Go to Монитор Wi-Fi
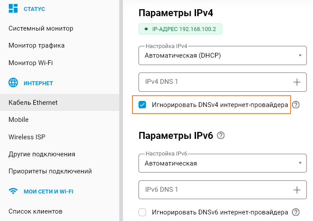Screen dimensions: 313x221 31,63
